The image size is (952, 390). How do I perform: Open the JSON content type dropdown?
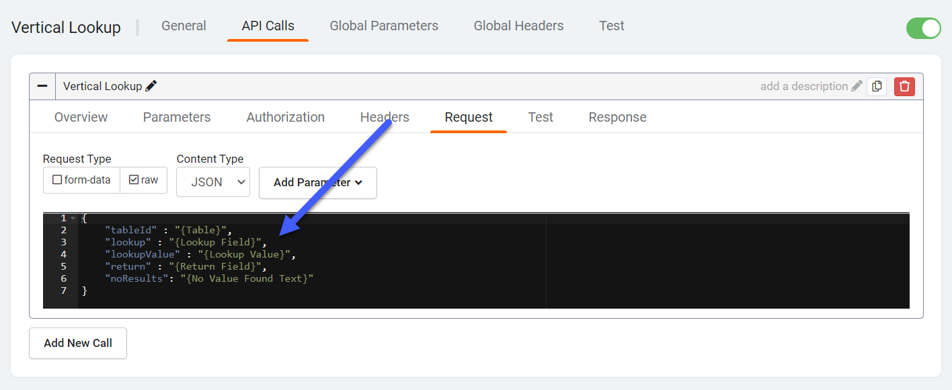click(x=213, y=182)
